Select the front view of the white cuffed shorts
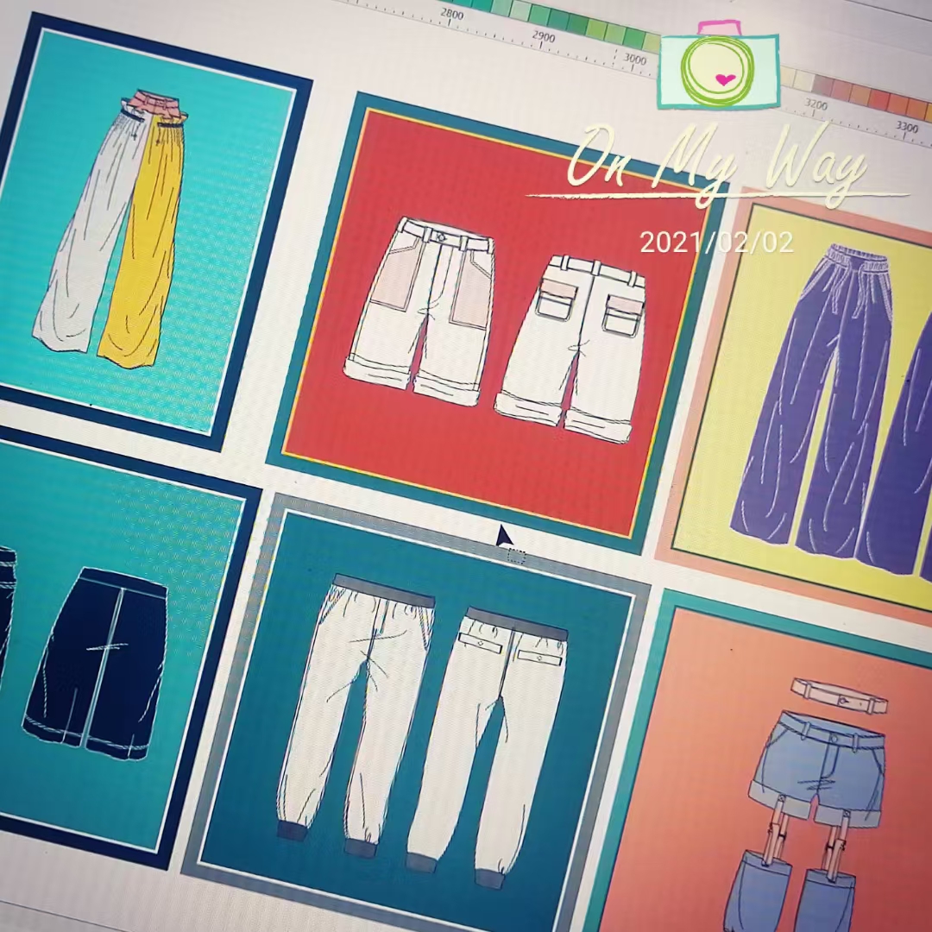The image size is (932, 932). (x=419, y=312)
